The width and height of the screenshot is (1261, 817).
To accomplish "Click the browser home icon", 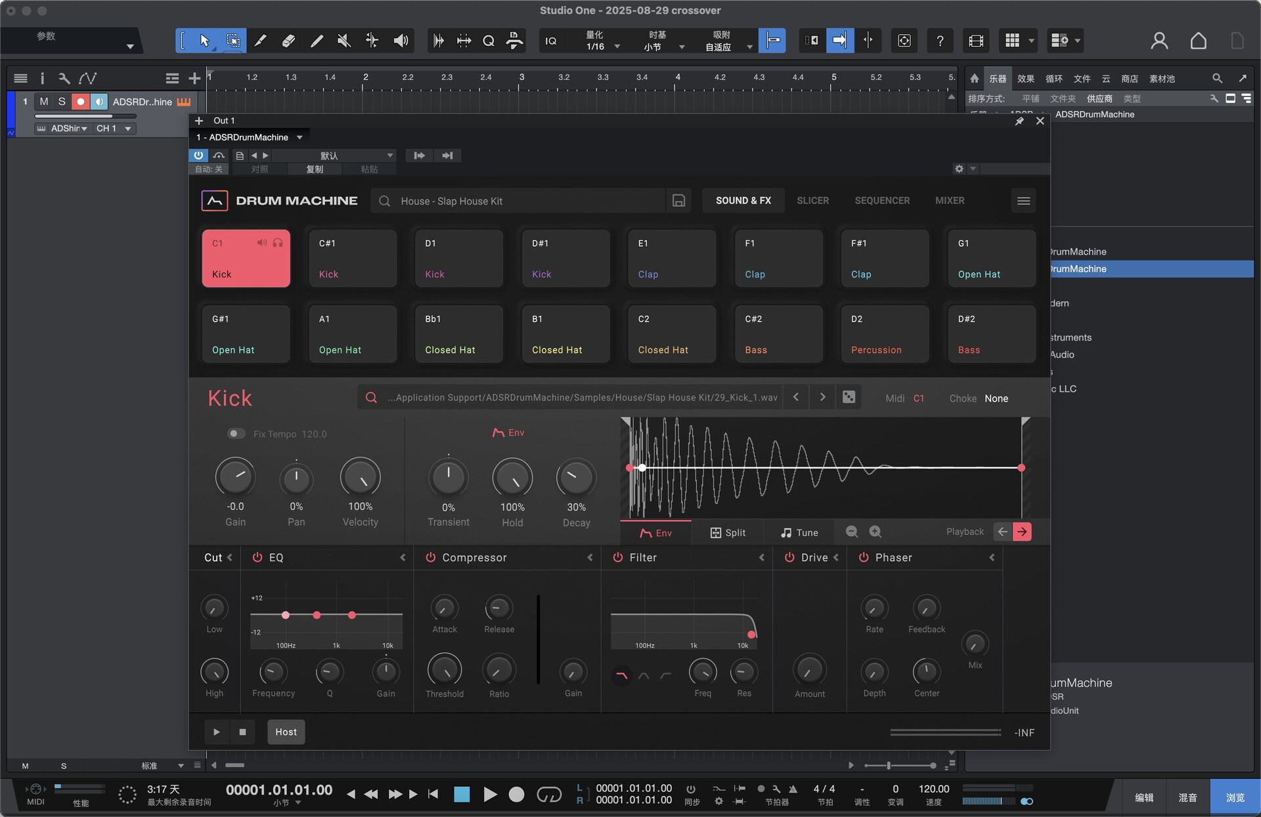I will point(975,79).
